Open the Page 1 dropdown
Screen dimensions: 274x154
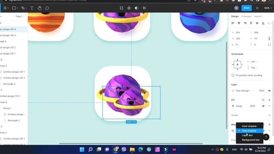click(x=20, y=16)
